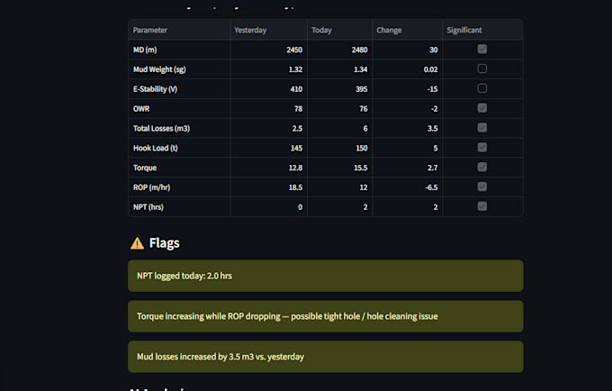
Task: Toggle the Significant checkbox in the OWR row
Action: [x=482, y=108]
